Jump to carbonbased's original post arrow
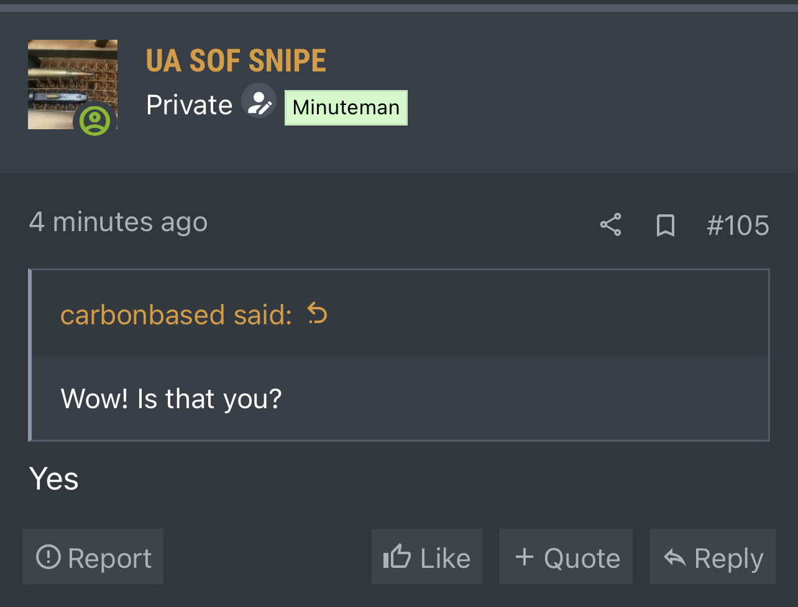This screenshot has width=798, height=607. (x=318, y=314)
